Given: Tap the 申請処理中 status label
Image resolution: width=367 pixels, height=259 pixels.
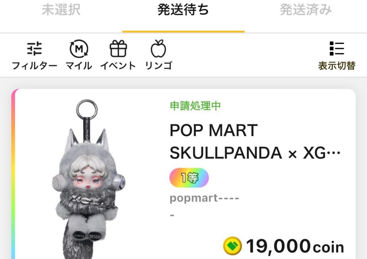Looking at the screenshot, I should (195, 106).
